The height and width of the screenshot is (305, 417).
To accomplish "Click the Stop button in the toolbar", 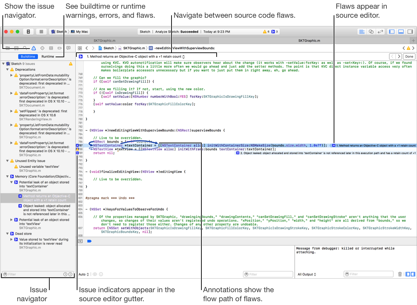I will [x=41, y=32].
